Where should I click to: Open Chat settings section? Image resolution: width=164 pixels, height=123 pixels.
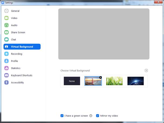(13, 40)
